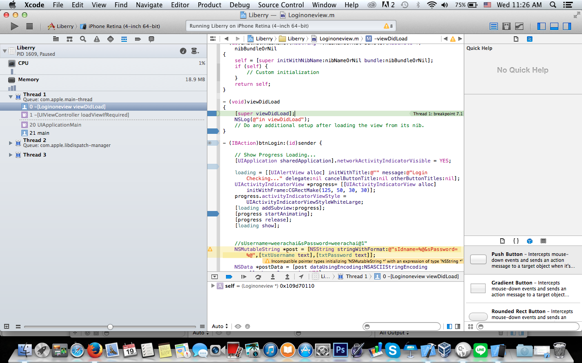Select stack frame 21 main
This screenshot has width=582, height=363.
(104, 133)
